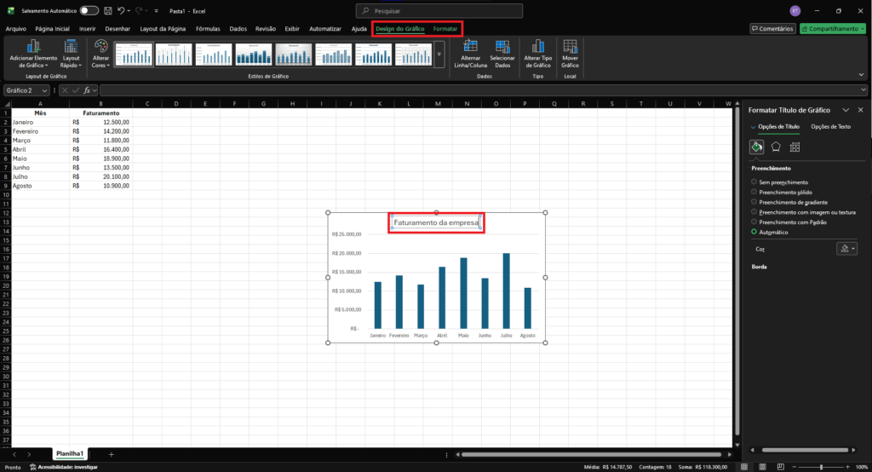Select Automático fill radio option
Image resolution: width=872 pixels, height=472 pixels.
coord(754,232)
